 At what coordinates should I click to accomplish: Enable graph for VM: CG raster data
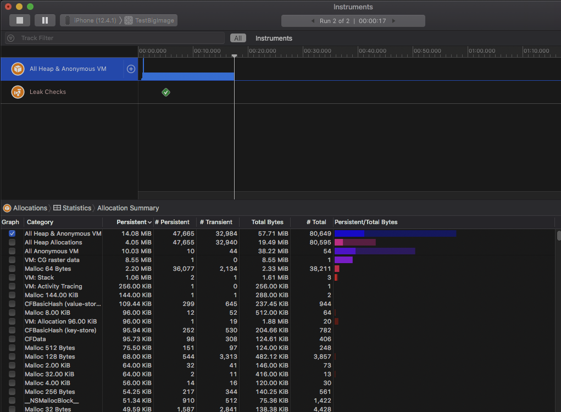click(12, 260)
